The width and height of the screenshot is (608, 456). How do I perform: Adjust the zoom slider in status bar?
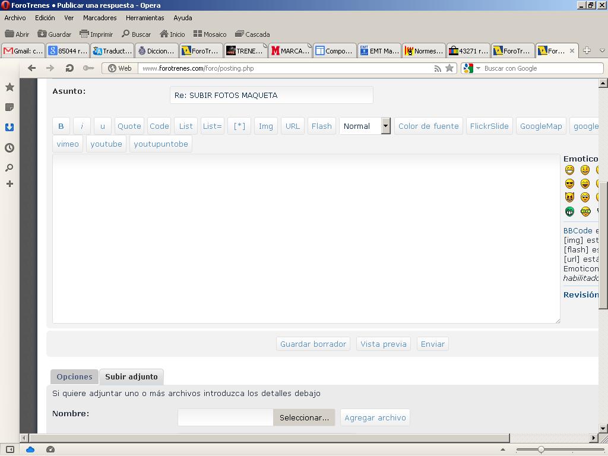coord(540,449)
